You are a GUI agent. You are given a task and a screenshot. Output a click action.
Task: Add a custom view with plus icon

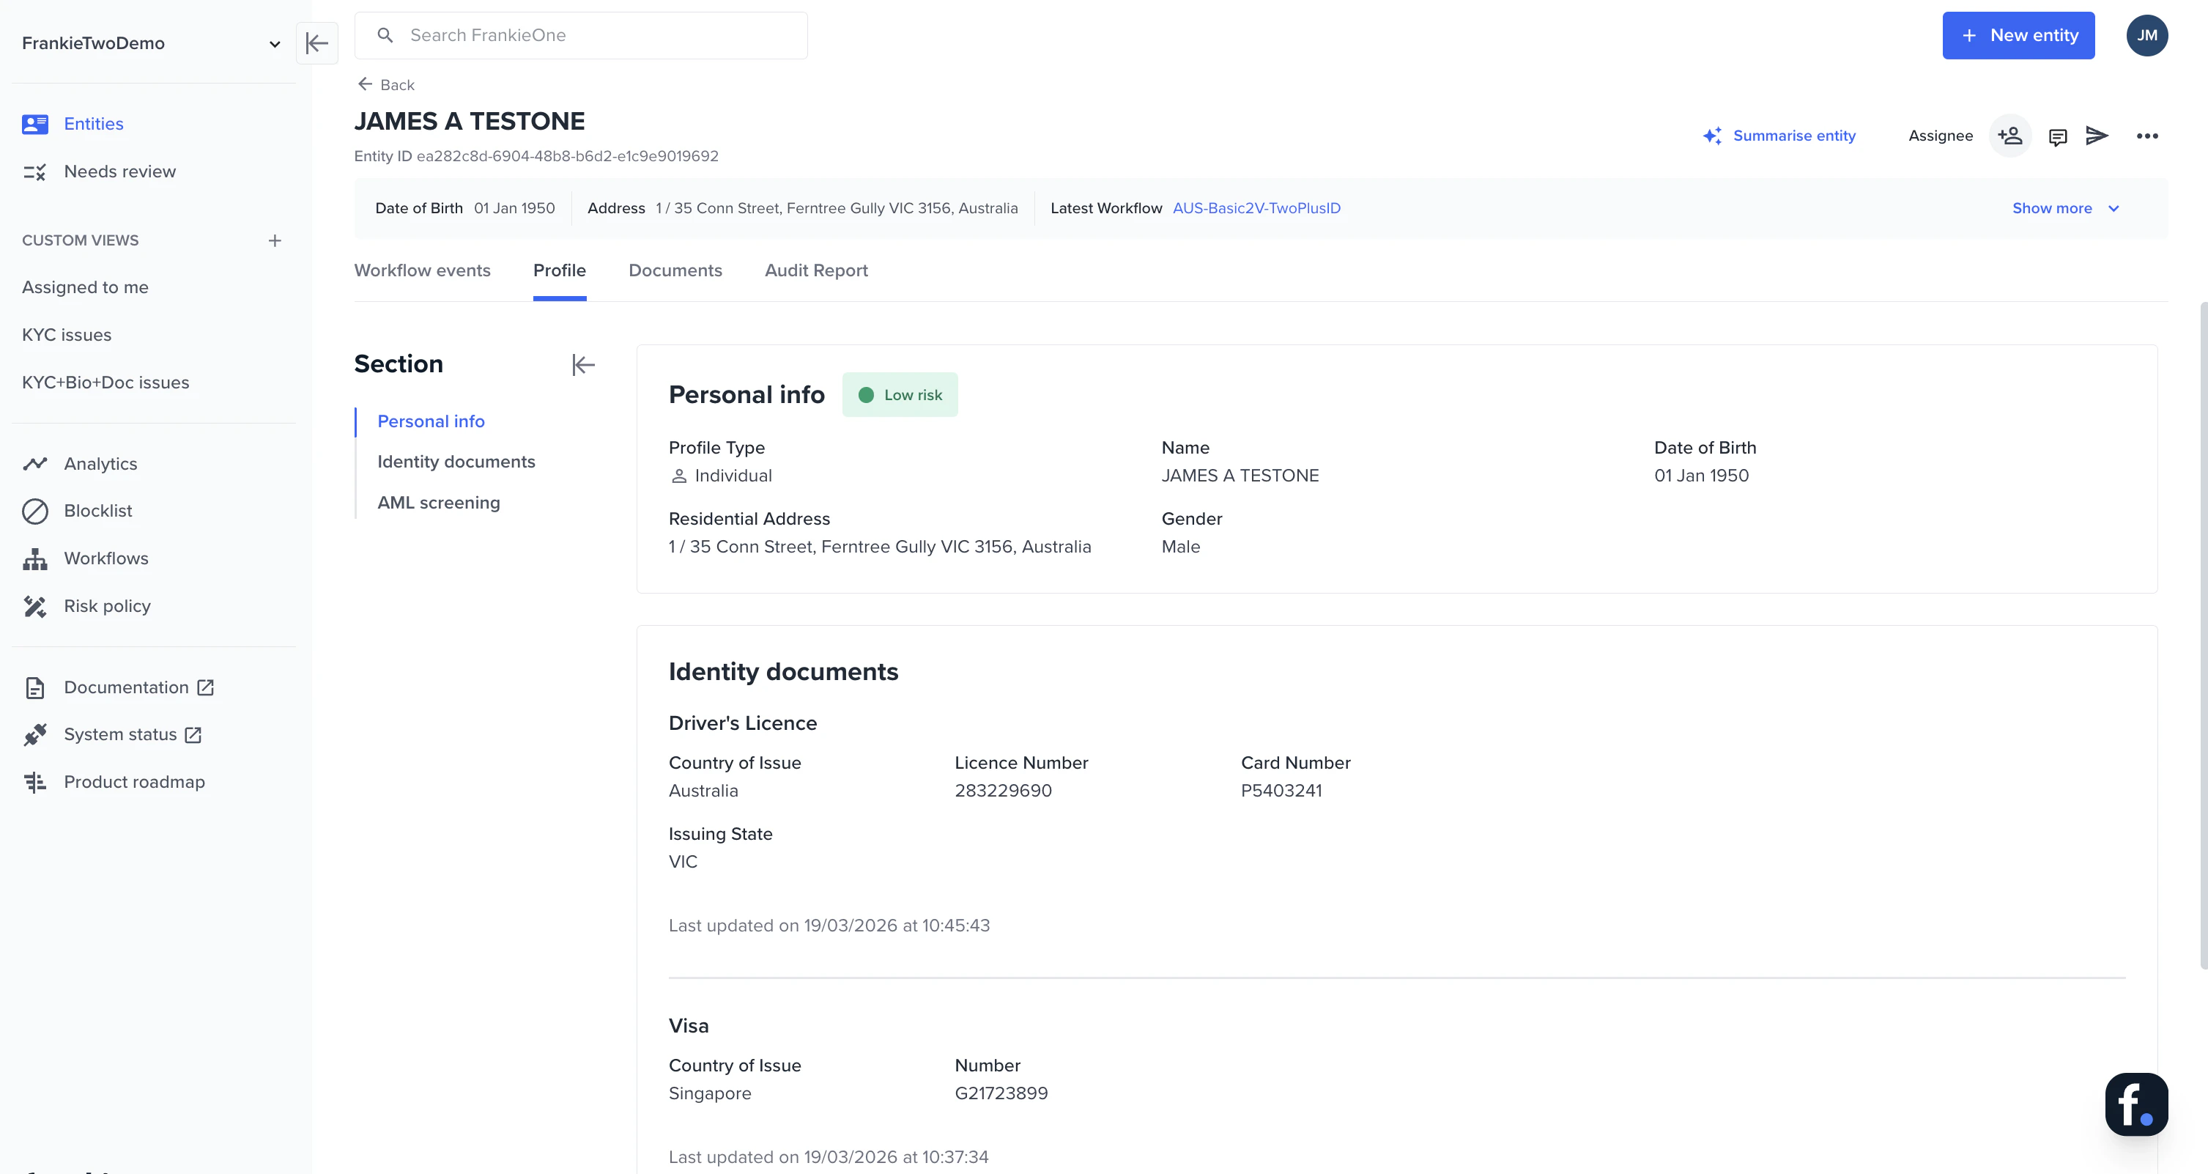[274, 240]
